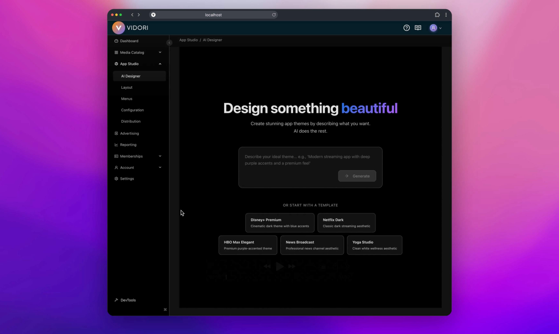Pick the Yoga Studio template

(374, 245)
